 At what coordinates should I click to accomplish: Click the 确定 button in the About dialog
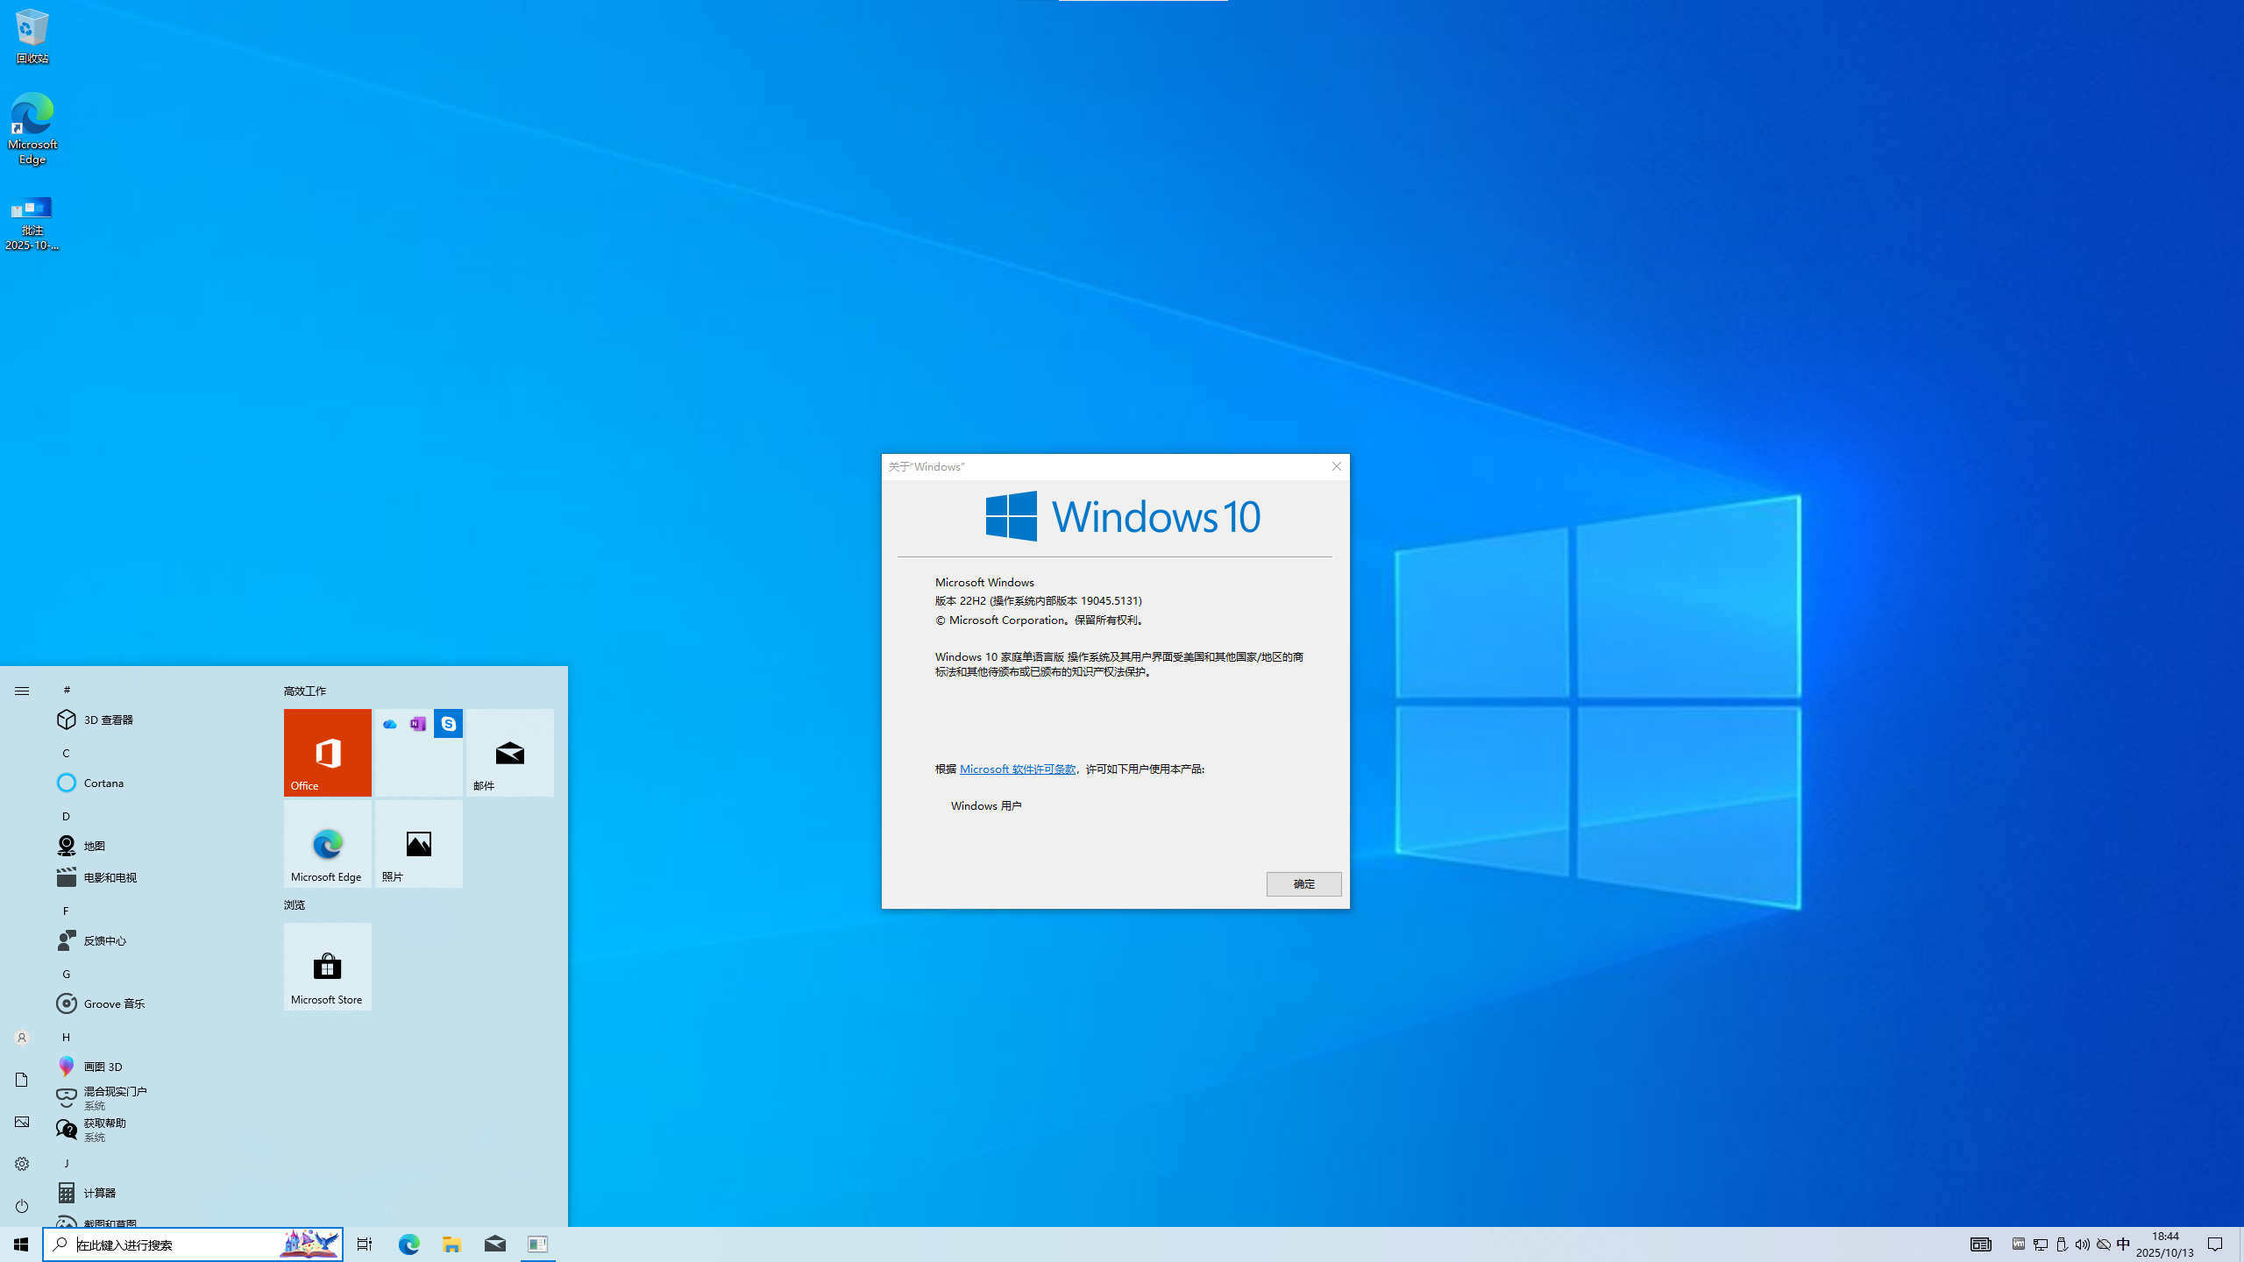point(1303,884)
